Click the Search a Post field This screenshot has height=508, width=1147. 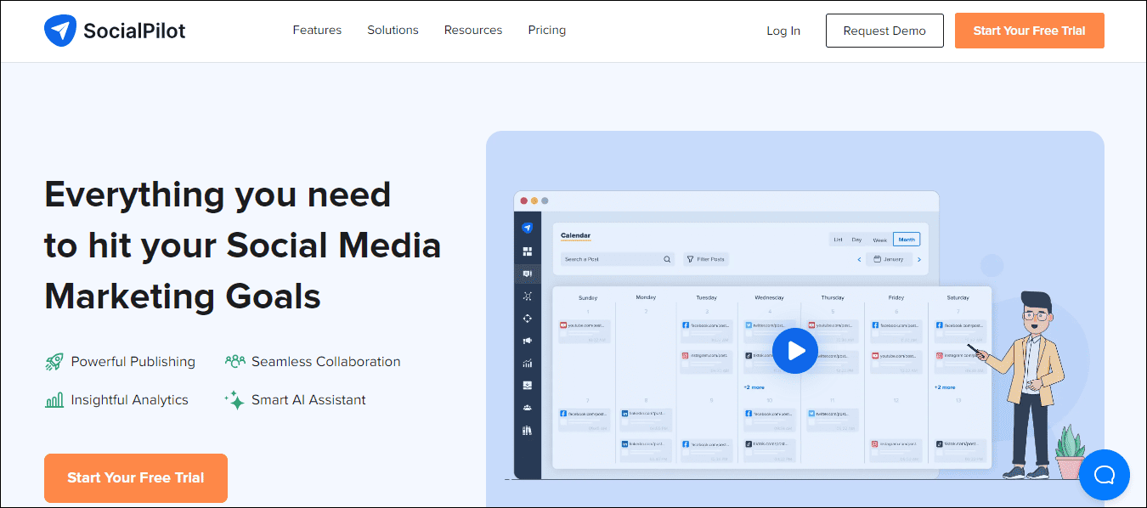point(617,259)
